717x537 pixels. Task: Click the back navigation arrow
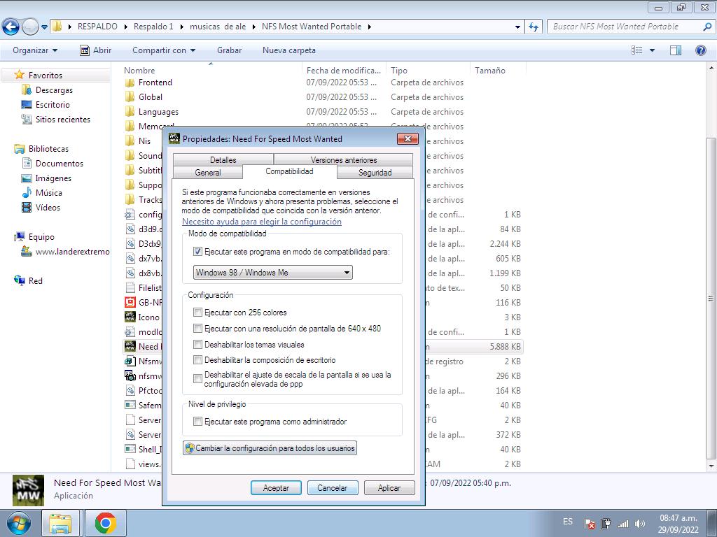[11, 27]
